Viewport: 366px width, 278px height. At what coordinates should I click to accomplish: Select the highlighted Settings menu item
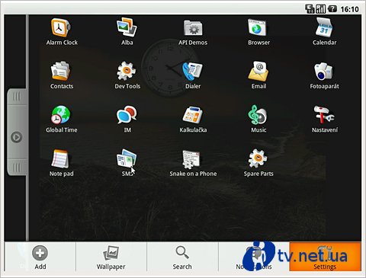point(325,257)
